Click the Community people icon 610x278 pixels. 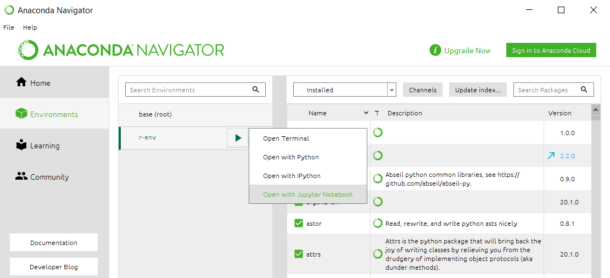click(x=21, y=176)
